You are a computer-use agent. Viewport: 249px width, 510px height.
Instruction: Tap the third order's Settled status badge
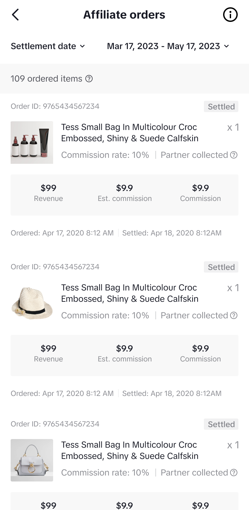coord(221,424)
